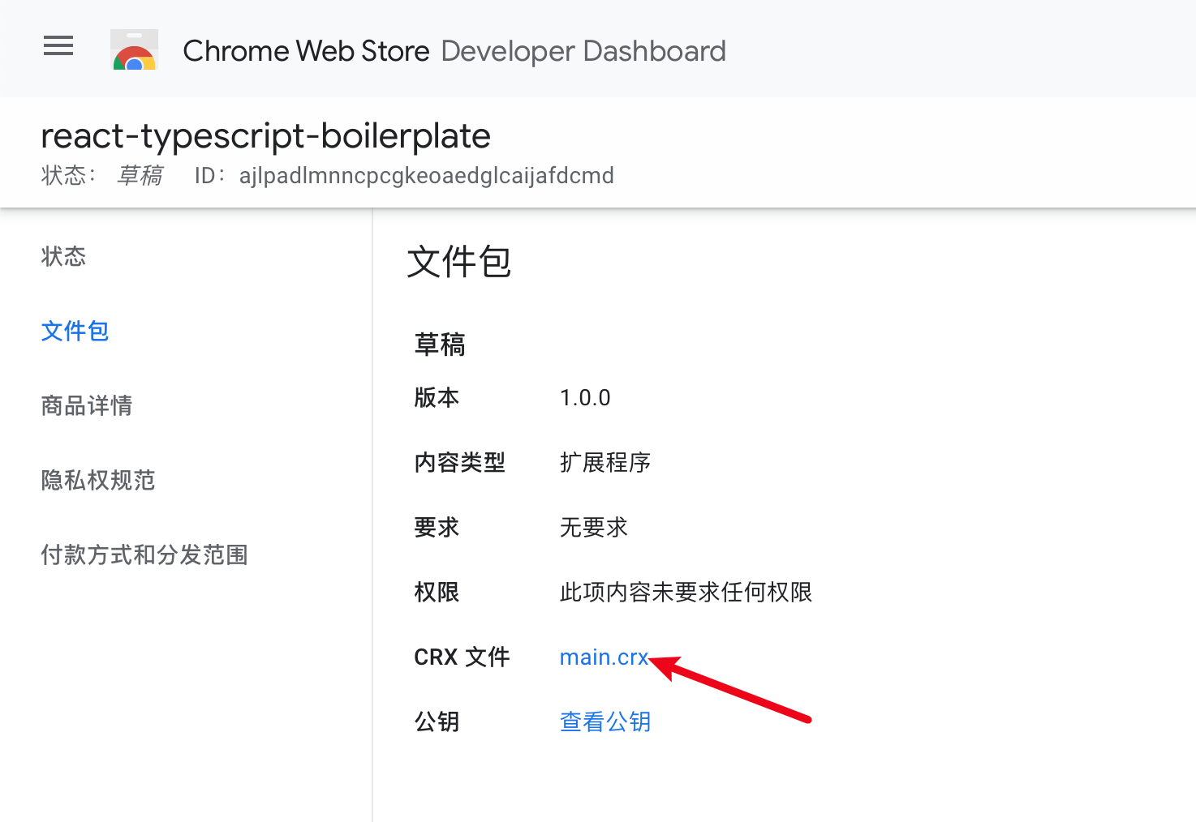Click the 扩展程序 content type value
Image resolution: width=1196 pixels, height=822 pixels.
point(605,462)
